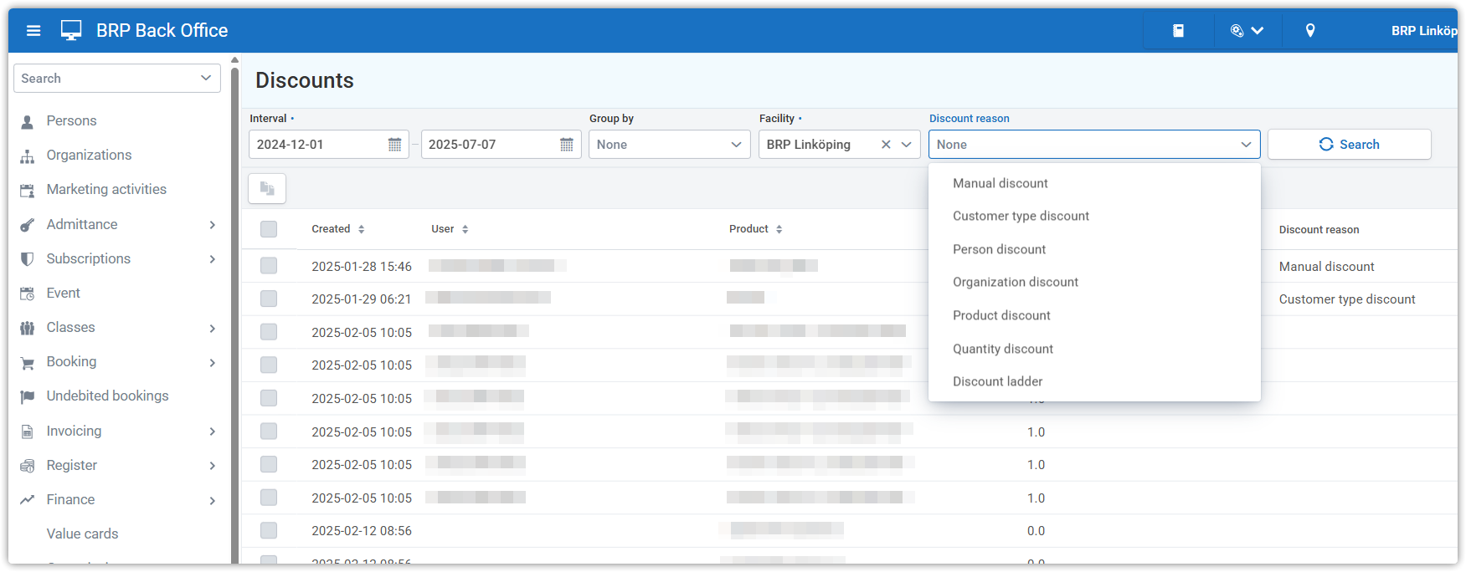This screenshot has height=572, width=1466.
Task: Click the Persons sidebar icon
Action: [x=28, y=121]
